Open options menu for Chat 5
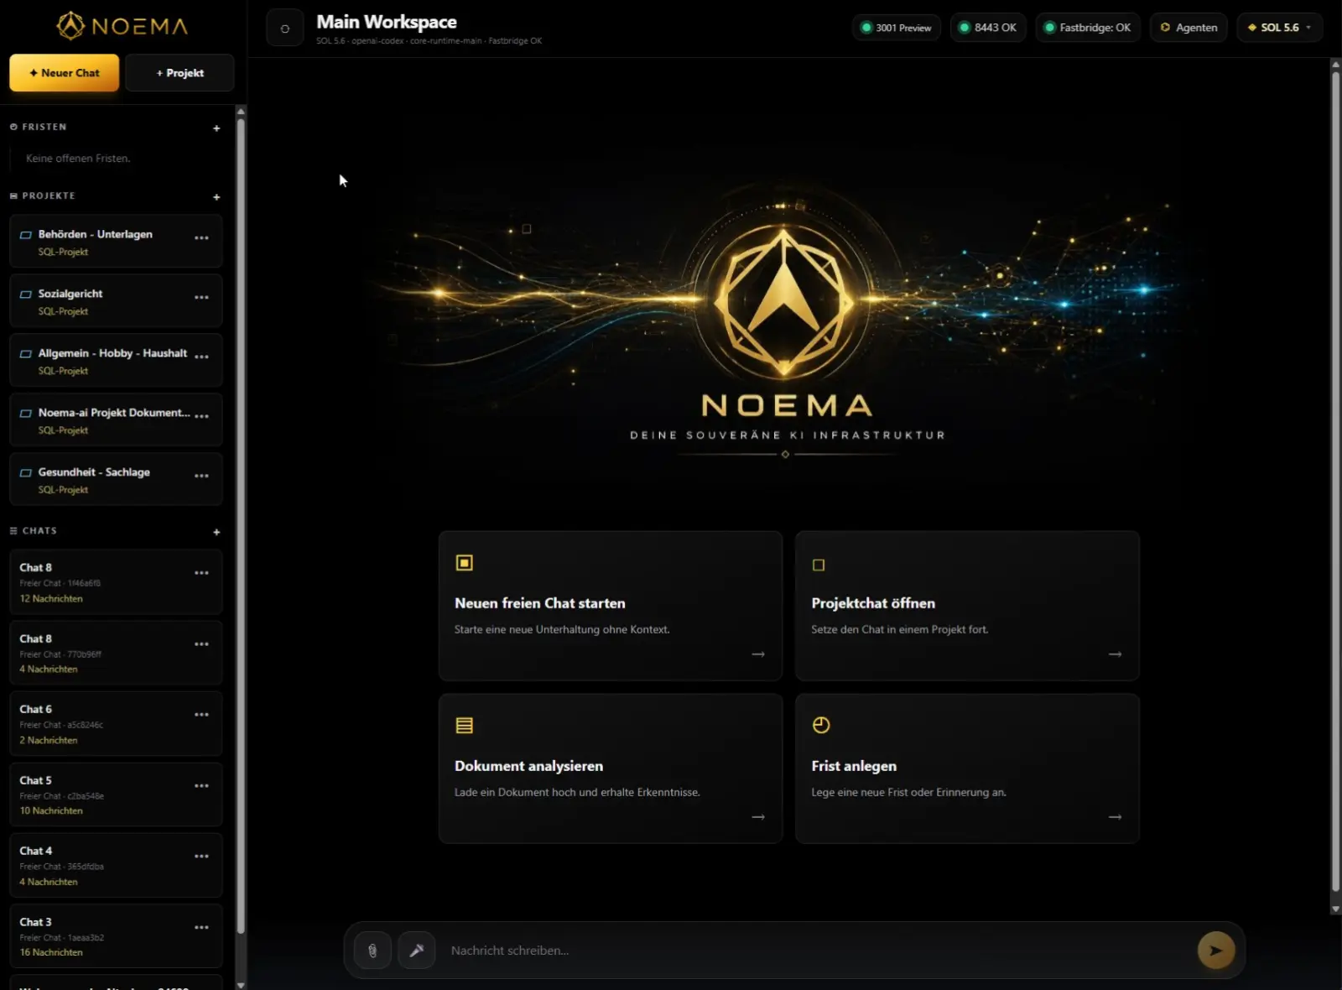The image size is (1342, 990). coord(201,786)
